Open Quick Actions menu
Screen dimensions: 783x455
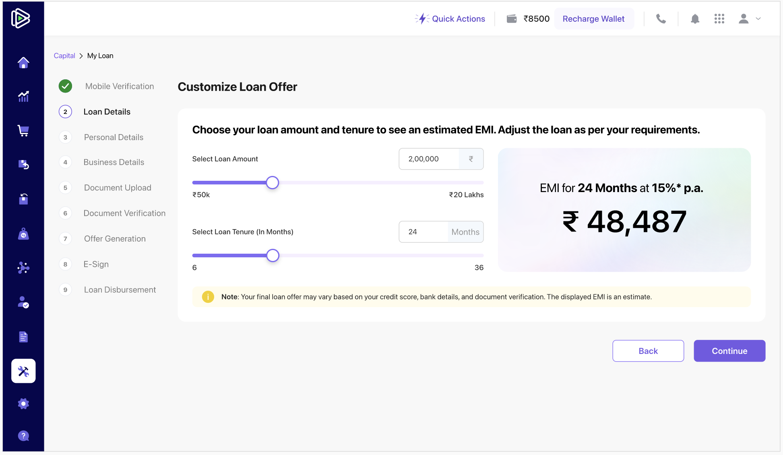point(450,19)
